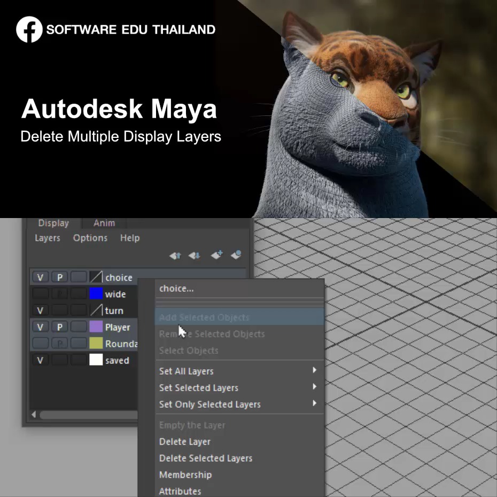Toggle visibility box of Rounda layer
Viewport: 497px width, 497px height.
tap(40, 343)
